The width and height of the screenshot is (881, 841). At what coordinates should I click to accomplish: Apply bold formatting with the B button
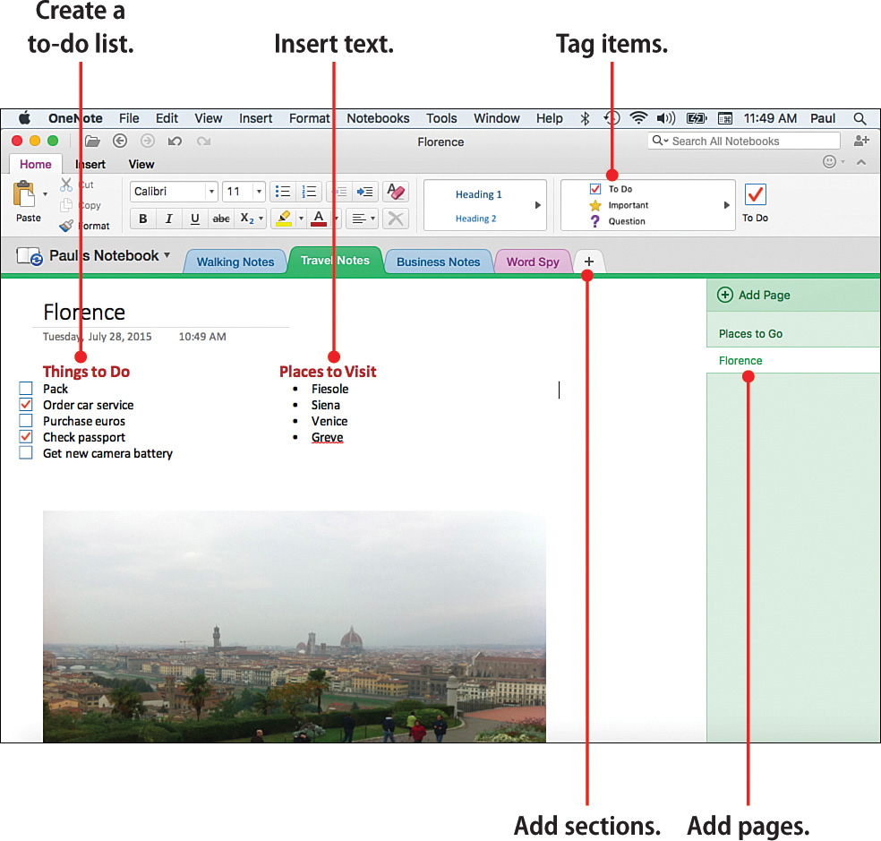[142, 219]
